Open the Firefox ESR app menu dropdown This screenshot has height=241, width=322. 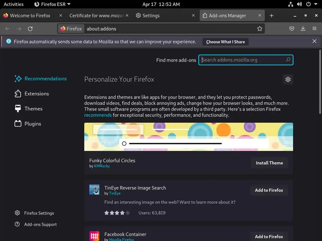53,4
